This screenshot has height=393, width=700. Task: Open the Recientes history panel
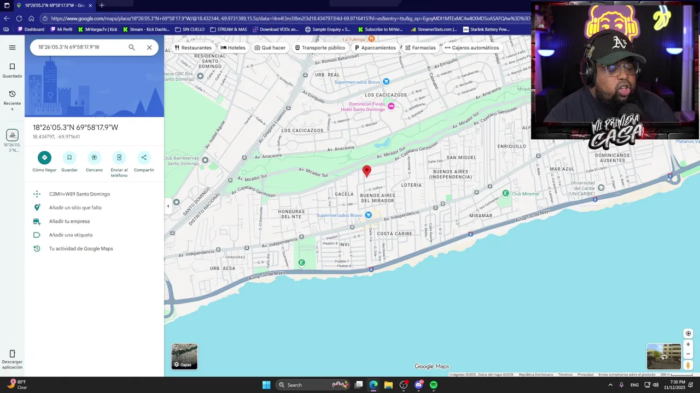tap(12, 100)
